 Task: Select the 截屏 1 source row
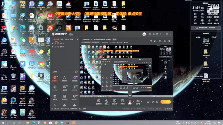coord(65,47)
